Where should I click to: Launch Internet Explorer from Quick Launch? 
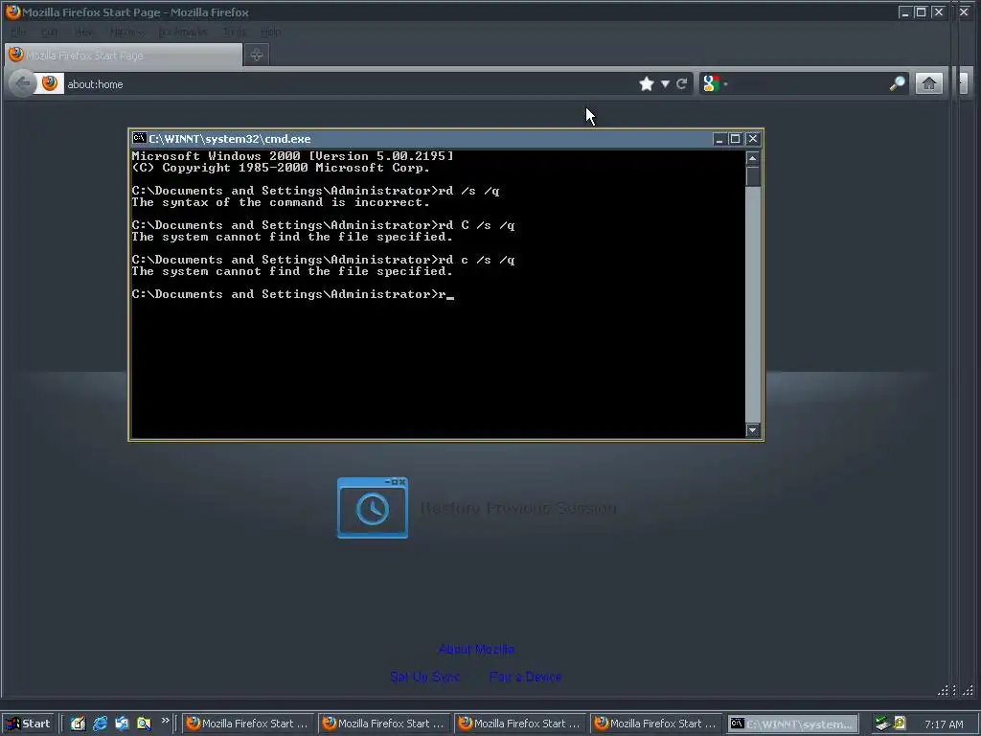click(x=100, y=724)
